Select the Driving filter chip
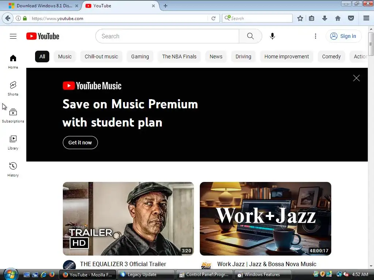The width and height of the screenshot is (374, 280). point(243,57)
